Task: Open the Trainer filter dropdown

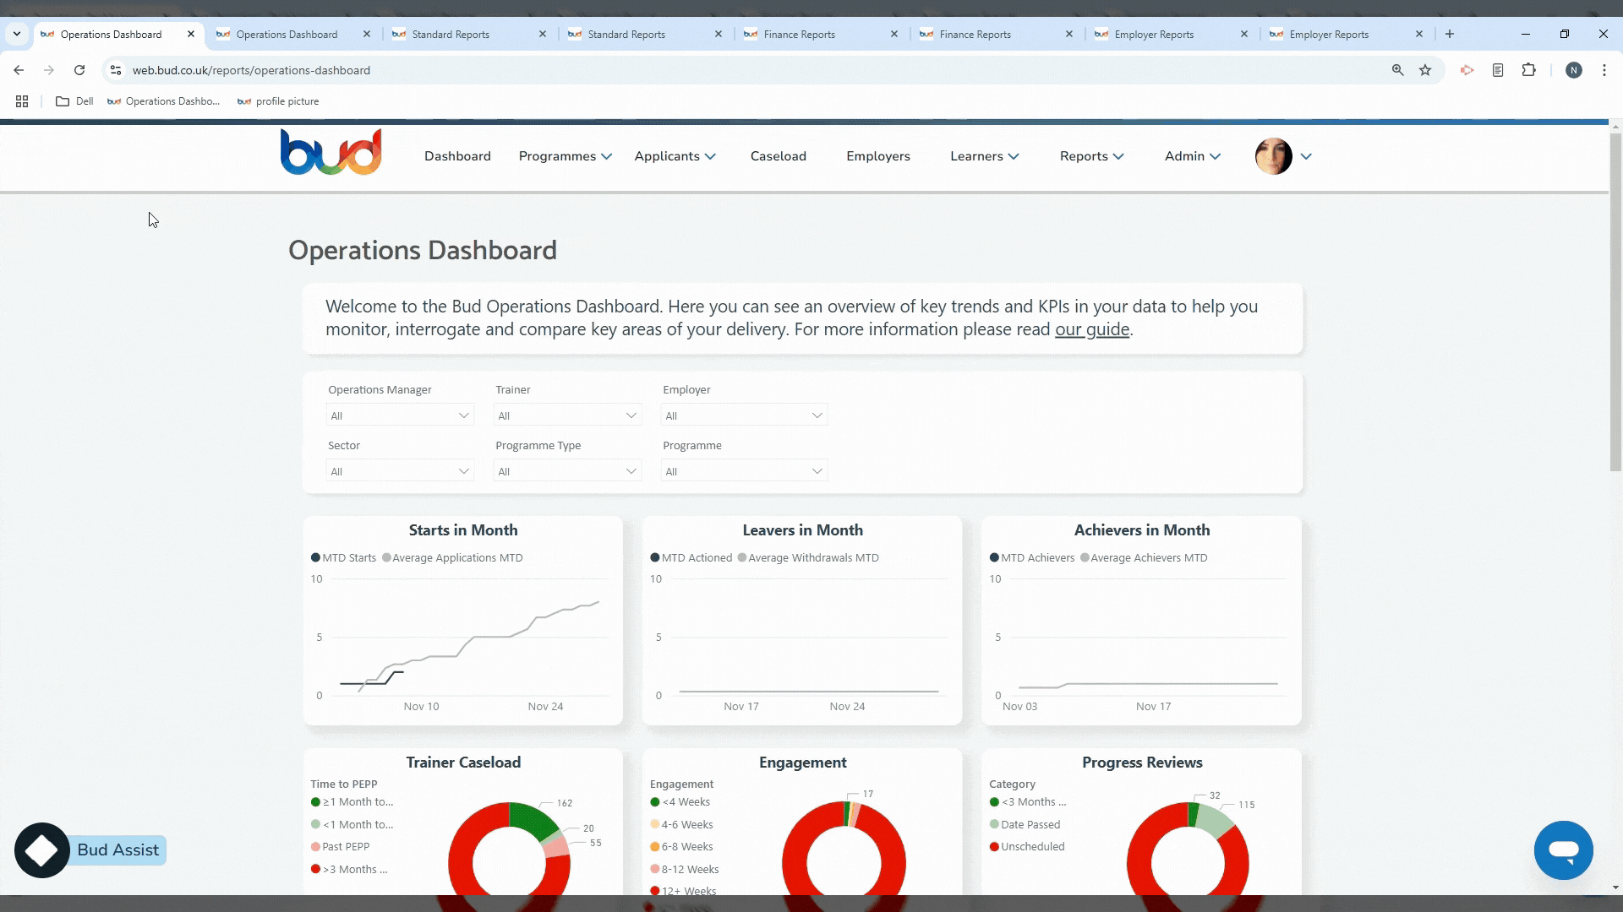Action: (567, 415)
